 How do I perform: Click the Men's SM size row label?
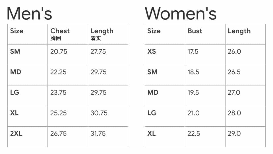(15, 51)
